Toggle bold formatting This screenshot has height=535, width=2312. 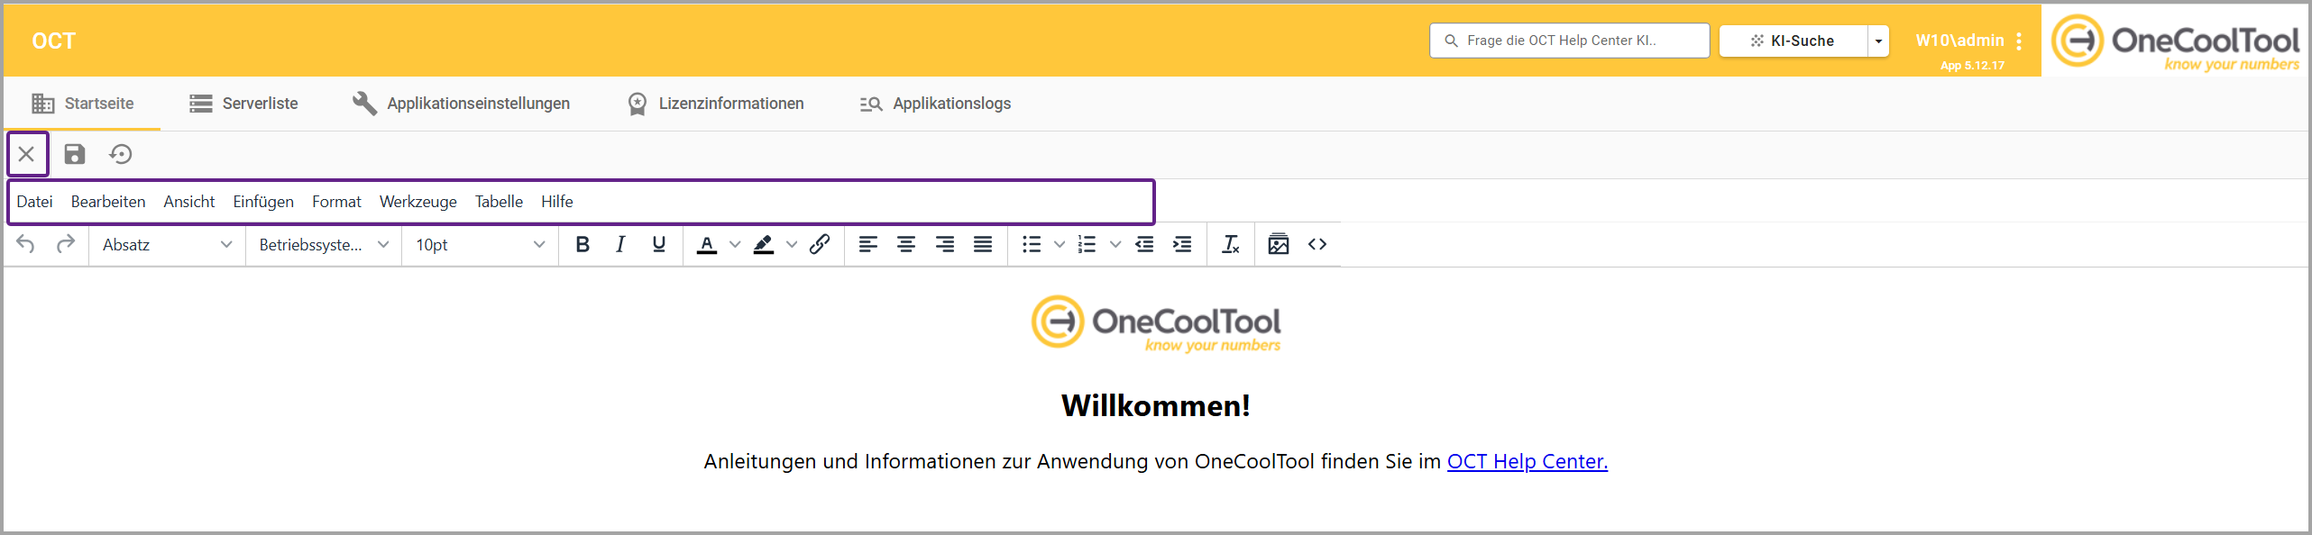pyautogui.click(x=583, y=244)
